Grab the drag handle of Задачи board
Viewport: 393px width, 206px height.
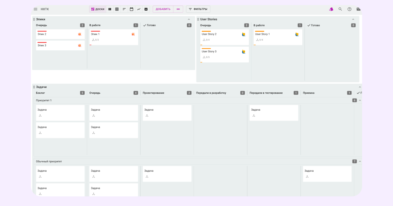(x=34, y=87)
